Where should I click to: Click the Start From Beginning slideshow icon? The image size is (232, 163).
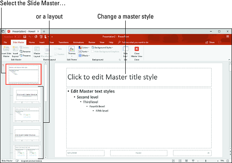[41, 37]
